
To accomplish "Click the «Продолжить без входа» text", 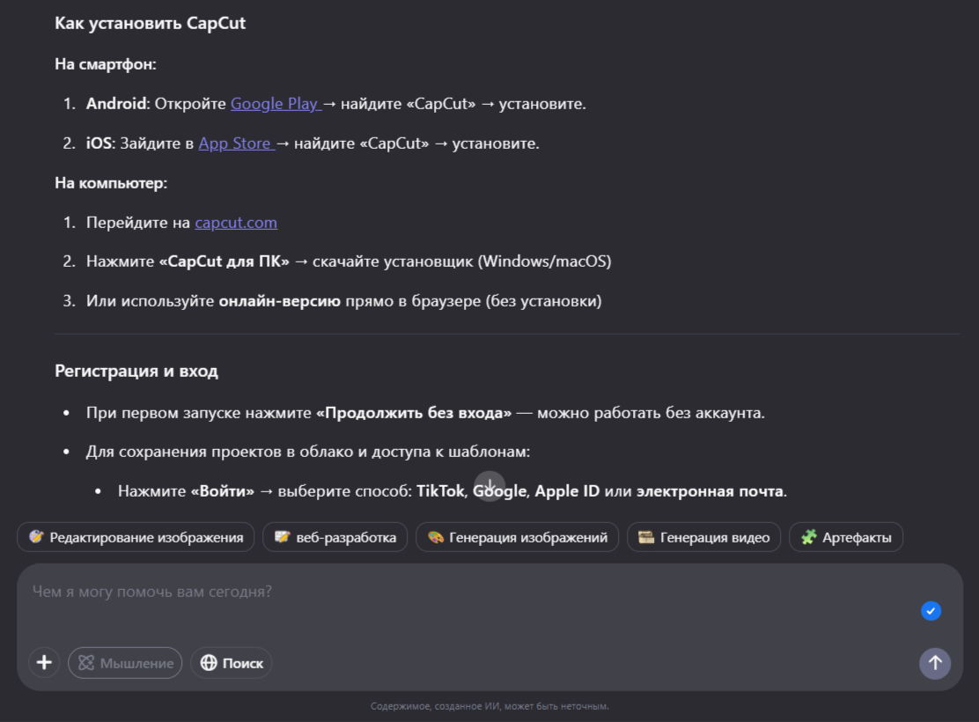I will coord(414,413).
